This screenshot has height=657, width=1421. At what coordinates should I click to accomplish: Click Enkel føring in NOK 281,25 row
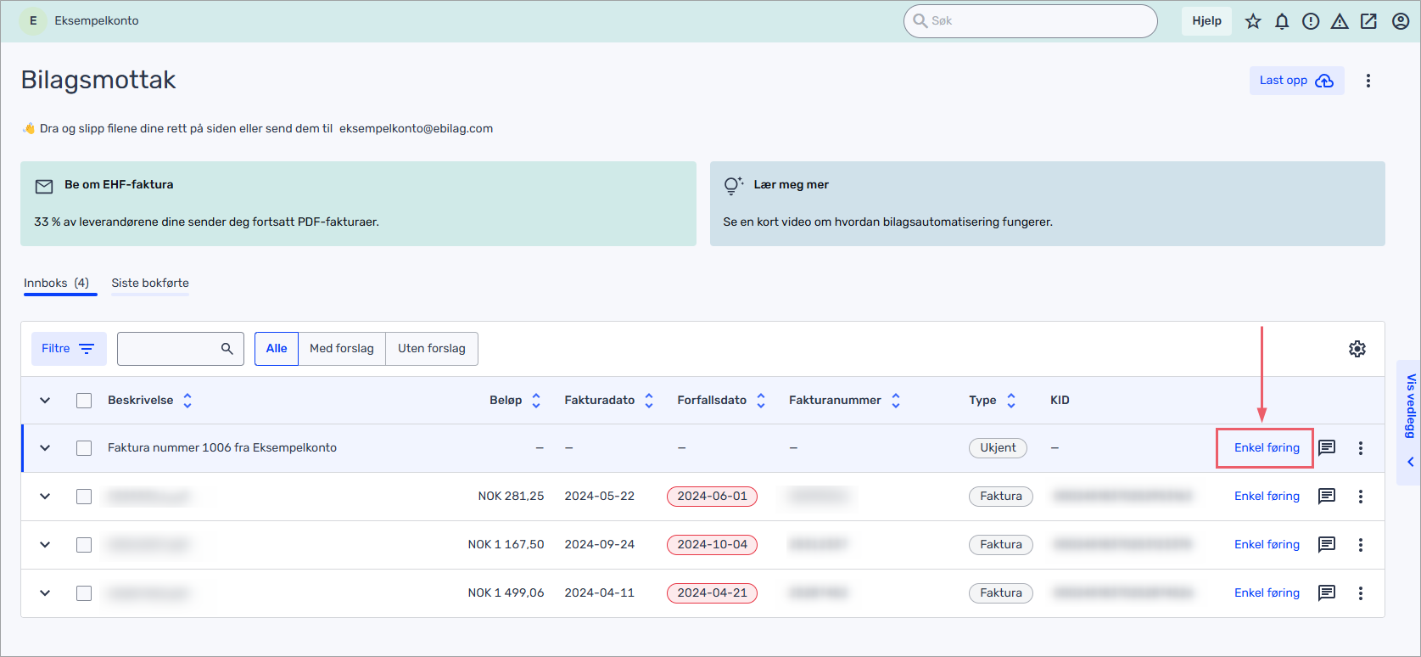tap(1267, 496)
